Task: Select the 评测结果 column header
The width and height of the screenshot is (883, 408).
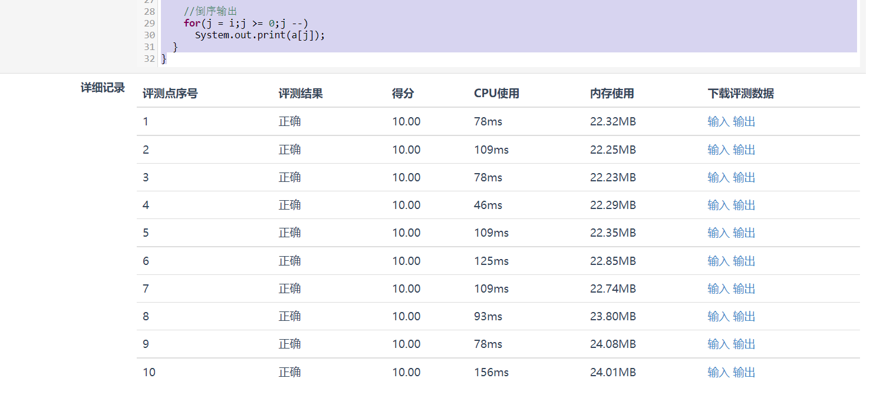Action: (x=301, y=94)
